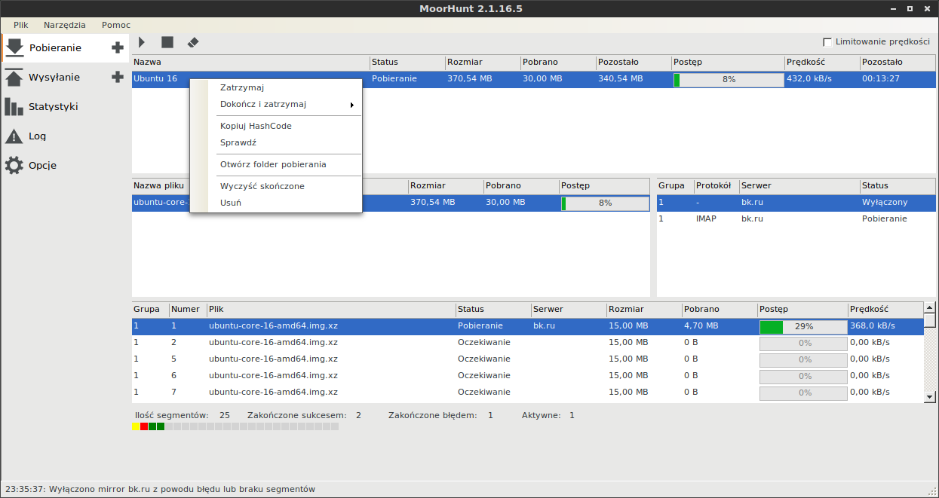The image size is (939, 498).
Task: Click the yellow segment status square
Action: pyautogui.click(x=136, y=426)
